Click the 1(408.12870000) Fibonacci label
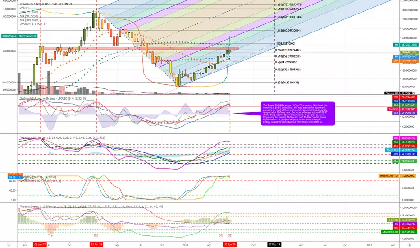 285,43
